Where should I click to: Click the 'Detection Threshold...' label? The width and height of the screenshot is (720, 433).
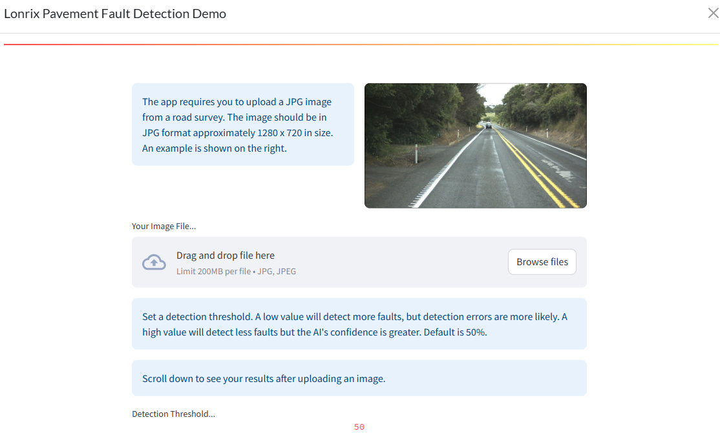click(x=173, y=414)
